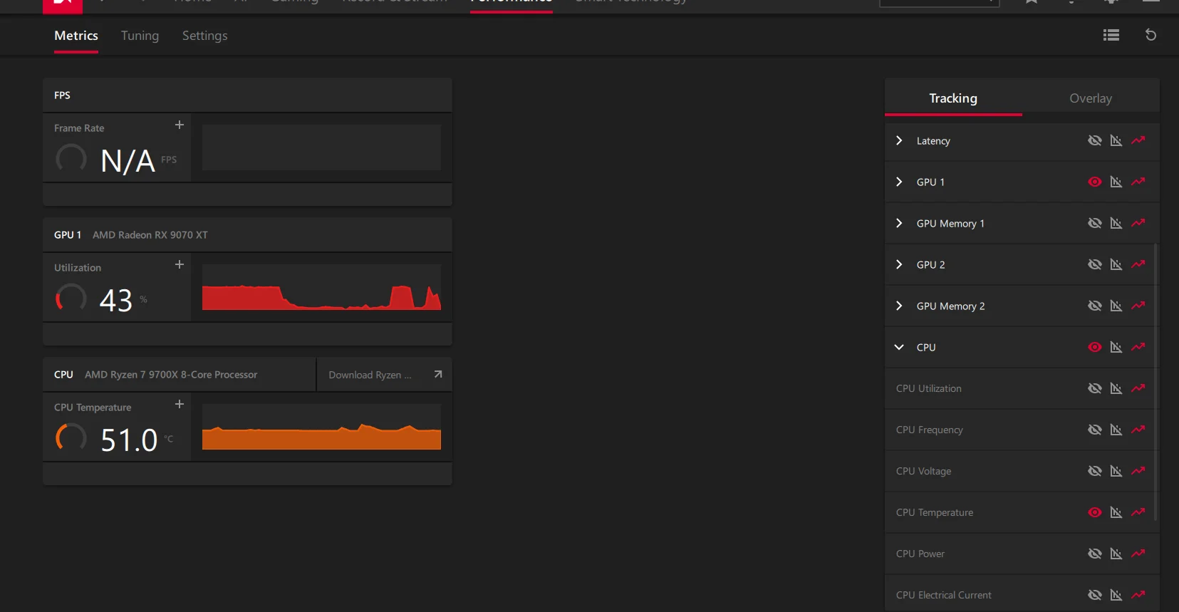
Task: Click the ruler chart icon for CPU Electrical Current
Action: pyautogui.click(x=1116, y=595)
